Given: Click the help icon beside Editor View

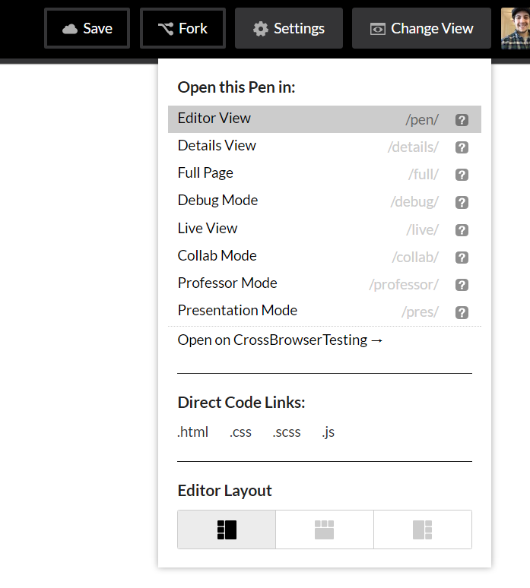Looking at the screenshot, I should [x=461, y=120].
